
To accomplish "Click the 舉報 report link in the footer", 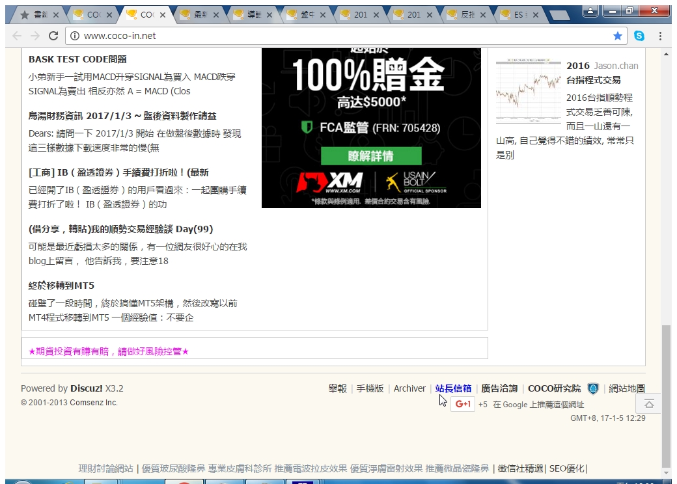I will [338, 388].
